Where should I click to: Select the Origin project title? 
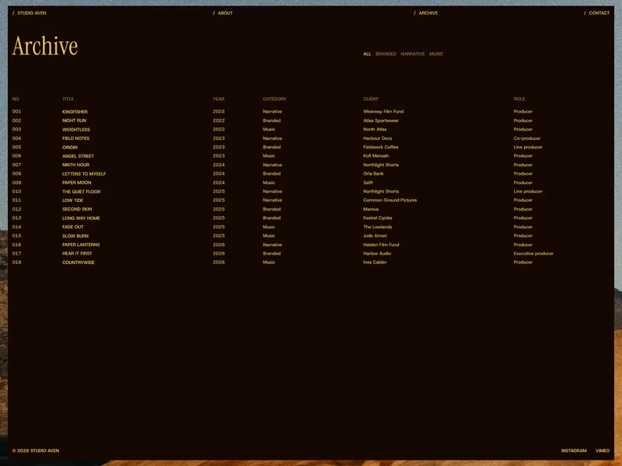[x=70, y=147]
